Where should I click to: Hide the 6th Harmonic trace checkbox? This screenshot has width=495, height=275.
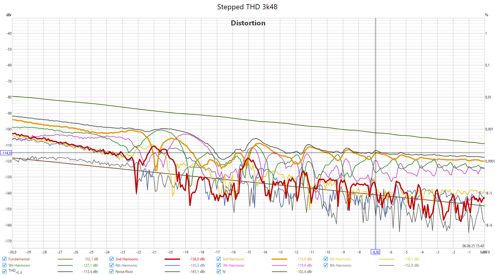point(112,265)
